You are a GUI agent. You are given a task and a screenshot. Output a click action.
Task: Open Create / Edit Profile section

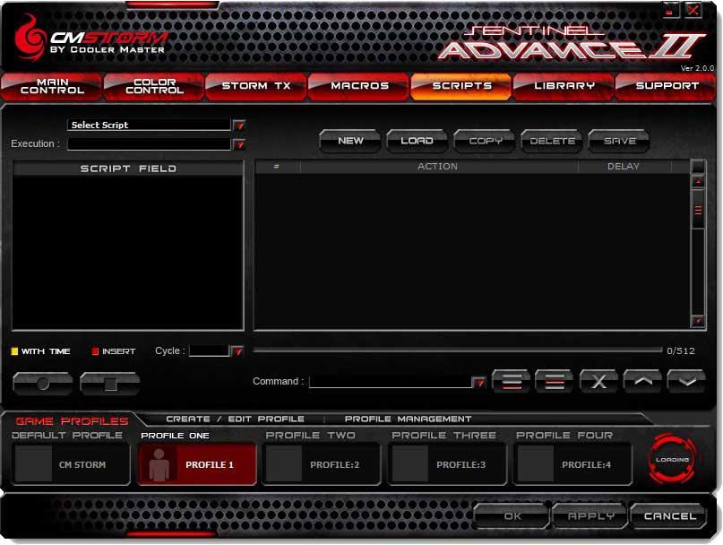235,419
